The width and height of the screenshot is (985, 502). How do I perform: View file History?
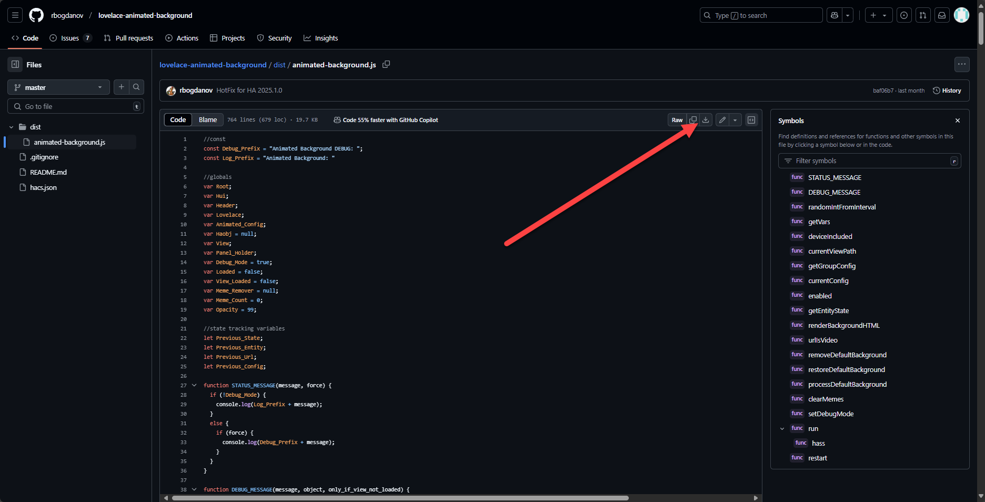click(x=947, y=91)
